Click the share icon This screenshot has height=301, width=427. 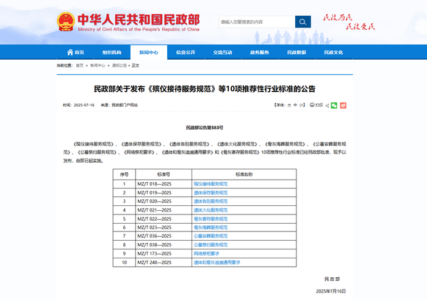pos(327,105)
